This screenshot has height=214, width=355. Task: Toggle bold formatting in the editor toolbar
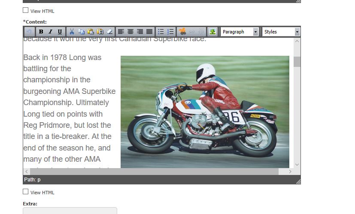41,32
